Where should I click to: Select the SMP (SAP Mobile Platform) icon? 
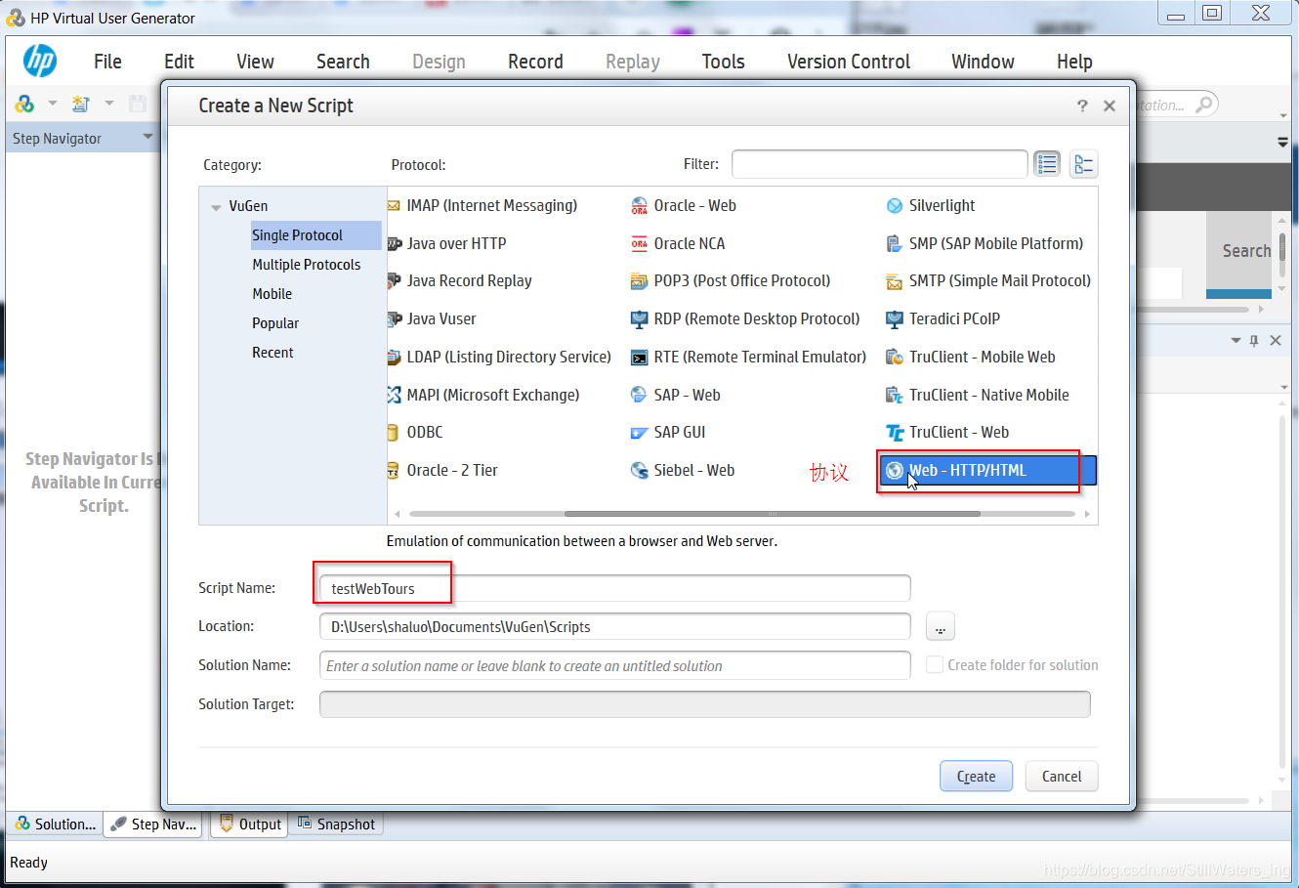(895, 244)
